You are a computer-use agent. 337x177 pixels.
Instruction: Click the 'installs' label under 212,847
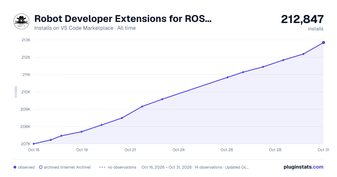(316, 29)
